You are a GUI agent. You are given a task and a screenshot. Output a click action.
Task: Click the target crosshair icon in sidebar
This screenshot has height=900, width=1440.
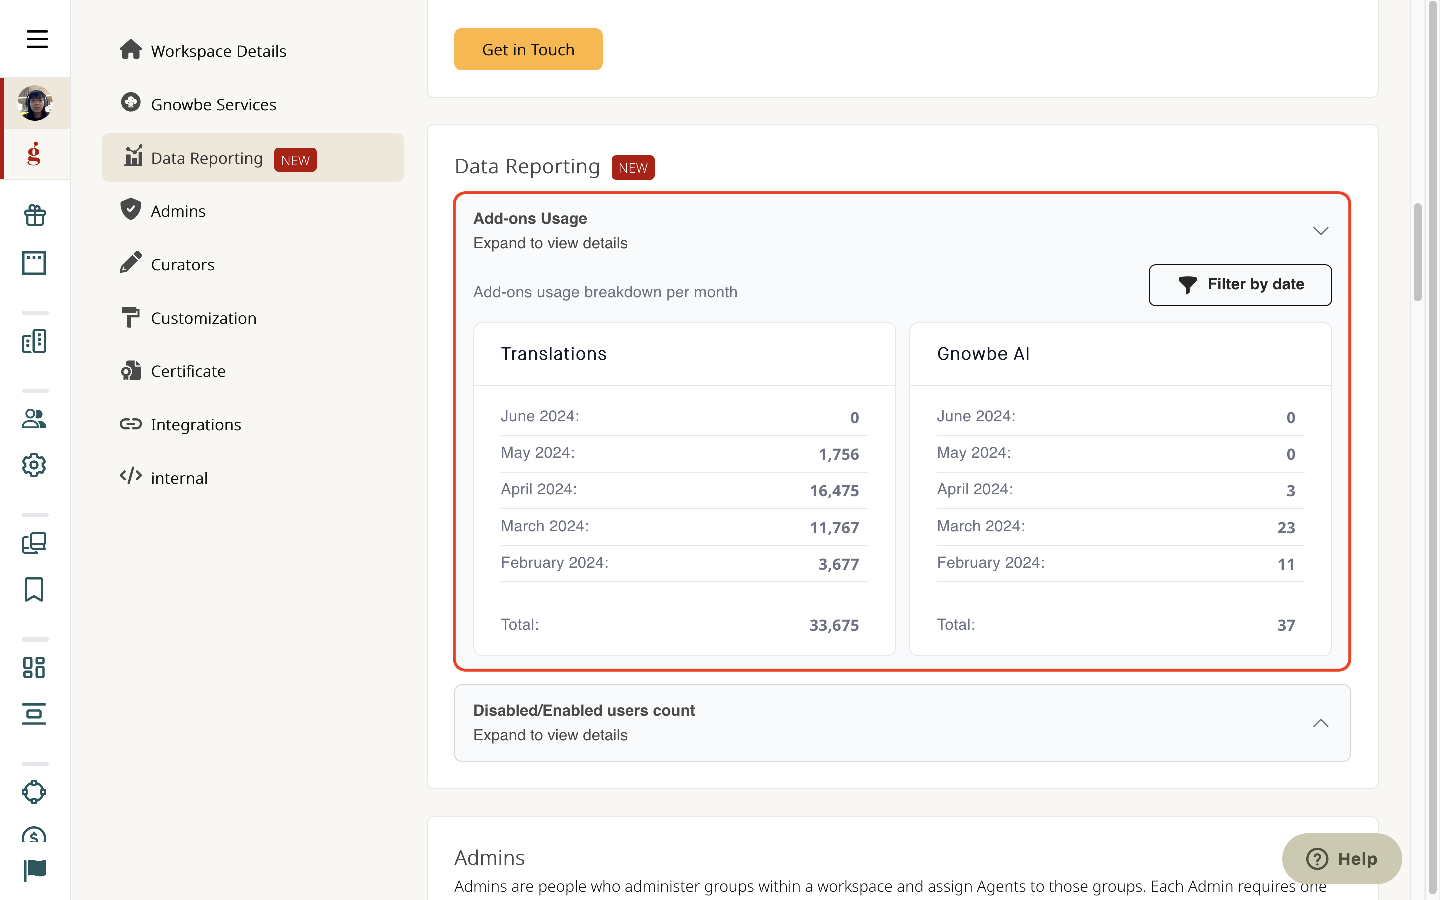[34, 792]
